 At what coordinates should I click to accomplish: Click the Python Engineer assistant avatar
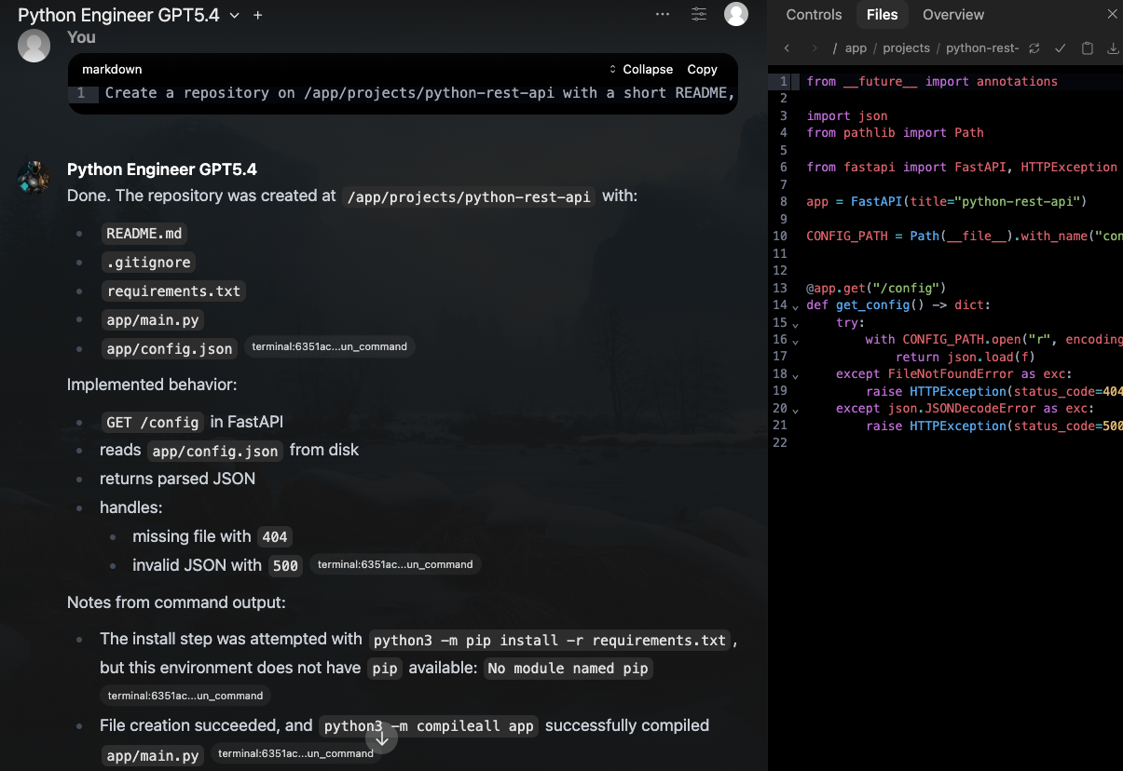point(34,178)
